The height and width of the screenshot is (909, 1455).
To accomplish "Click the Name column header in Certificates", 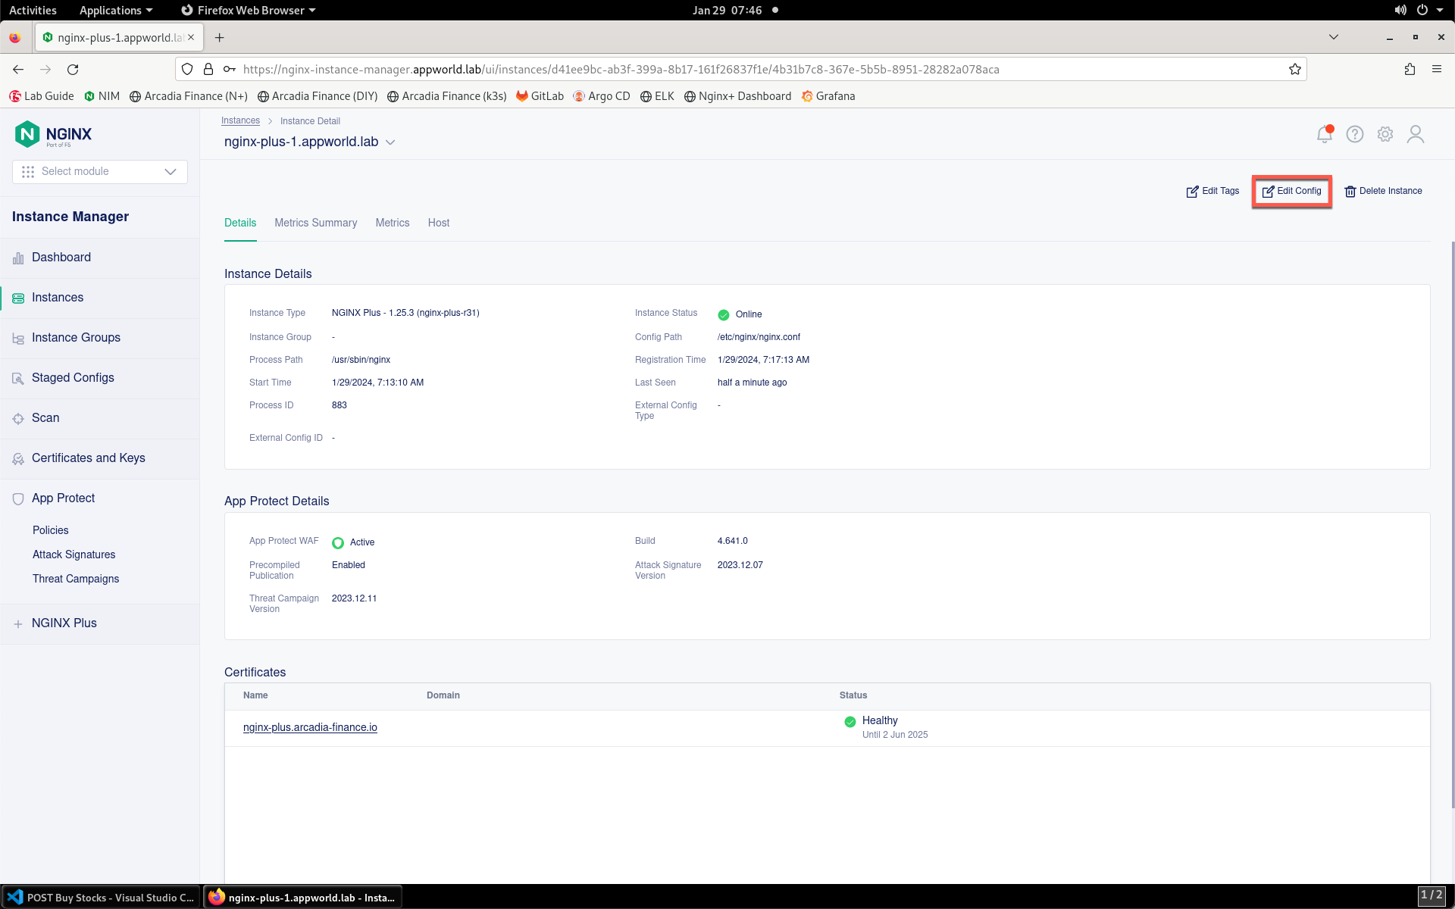I will point(255,695).
